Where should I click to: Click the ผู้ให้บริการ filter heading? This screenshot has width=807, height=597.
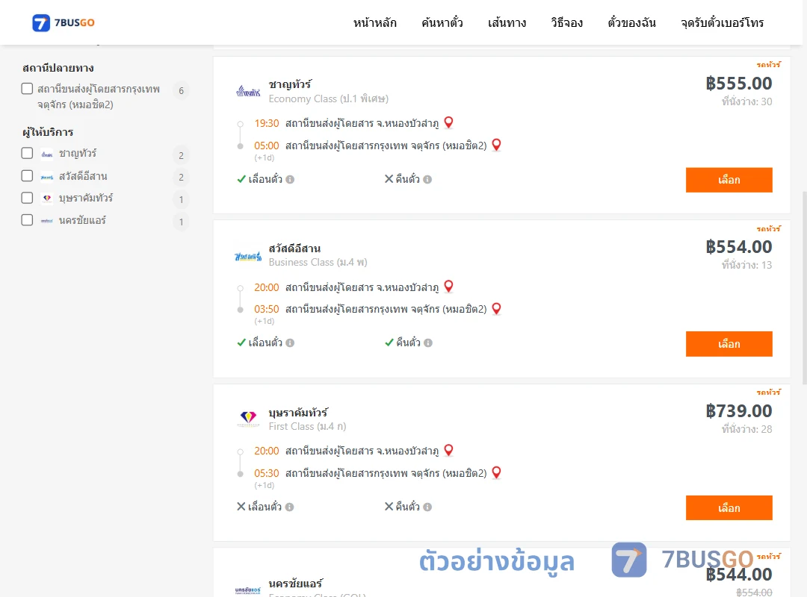pyautogui.click(x=48, y=132)
